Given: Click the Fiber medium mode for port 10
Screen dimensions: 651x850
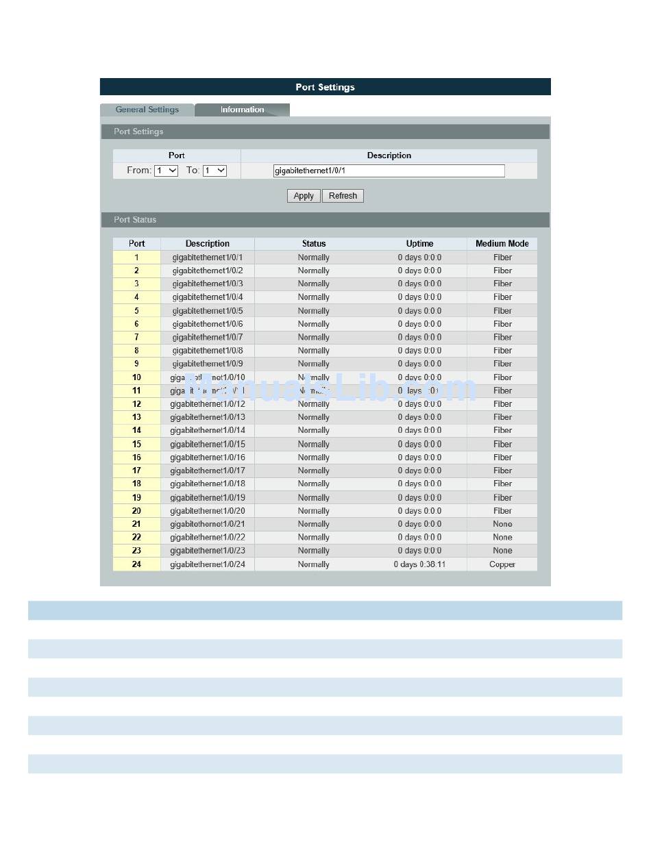Looking at the screenshot, I should 502,377.
